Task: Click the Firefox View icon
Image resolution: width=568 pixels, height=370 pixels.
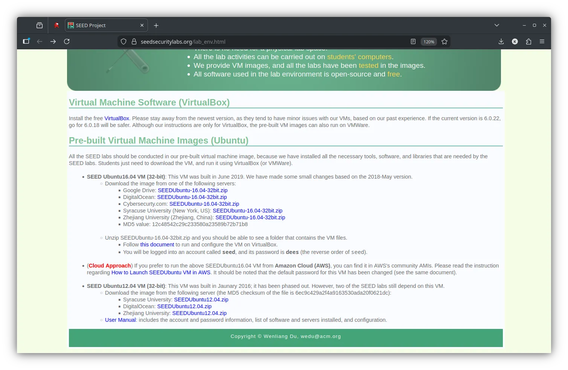Action: (x=40, y=25)
